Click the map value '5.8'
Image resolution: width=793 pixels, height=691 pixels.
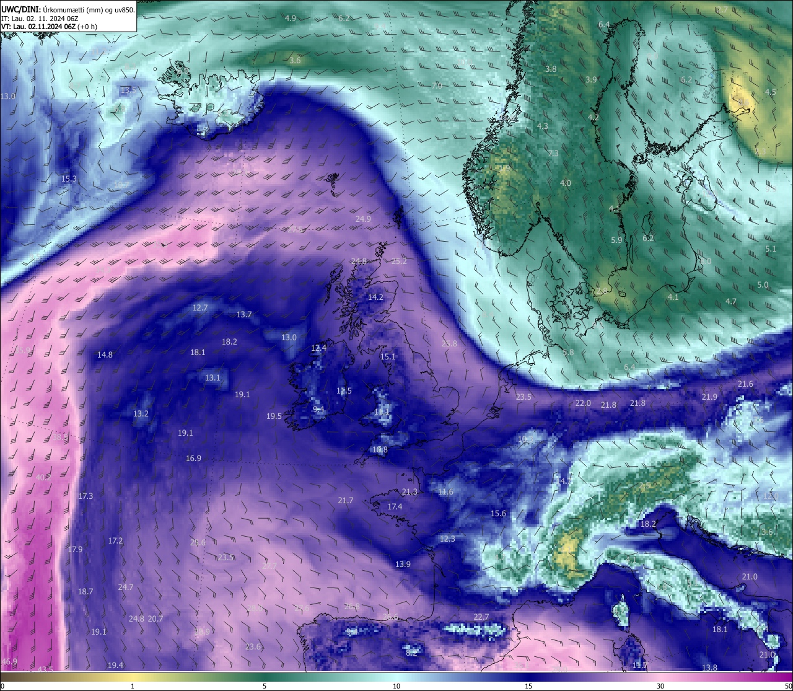pos(568,353)
